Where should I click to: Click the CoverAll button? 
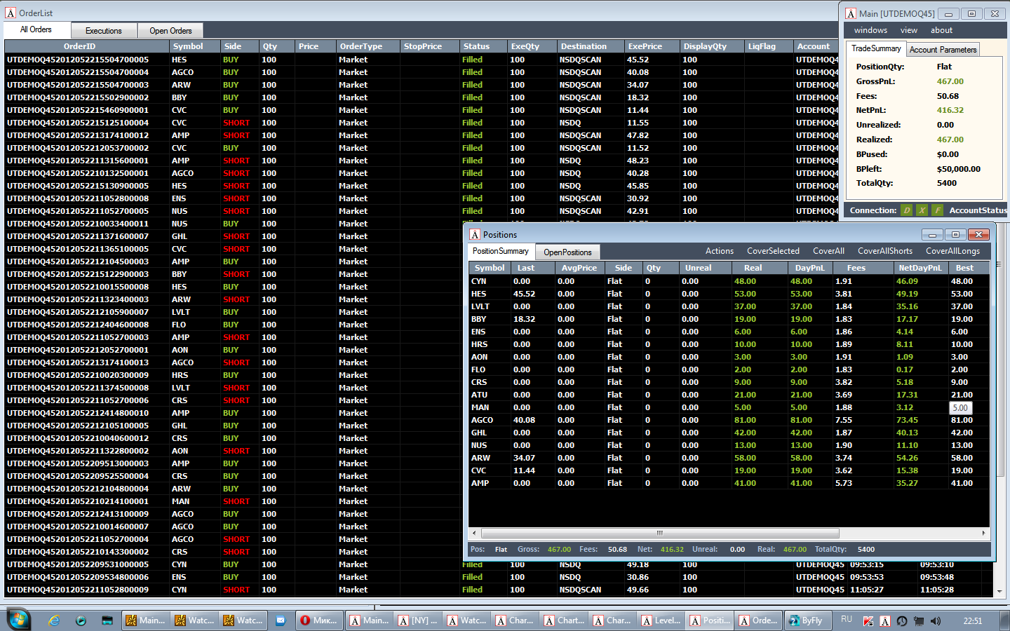pos(828,251)
